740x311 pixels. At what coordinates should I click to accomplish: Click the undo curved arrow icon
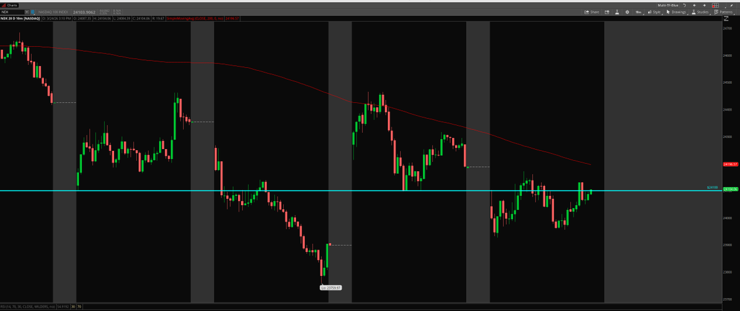pyautogui.click(x=684, y=6)
